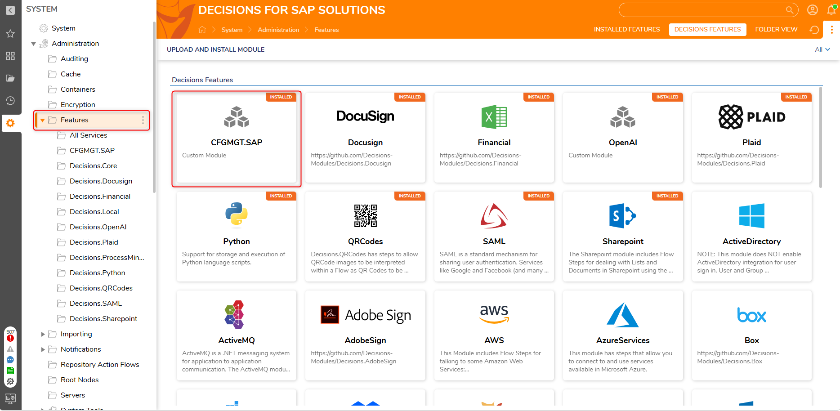
Task: Click the ActiveDirectory Windows logo card
Action: (x=752, y=237)
